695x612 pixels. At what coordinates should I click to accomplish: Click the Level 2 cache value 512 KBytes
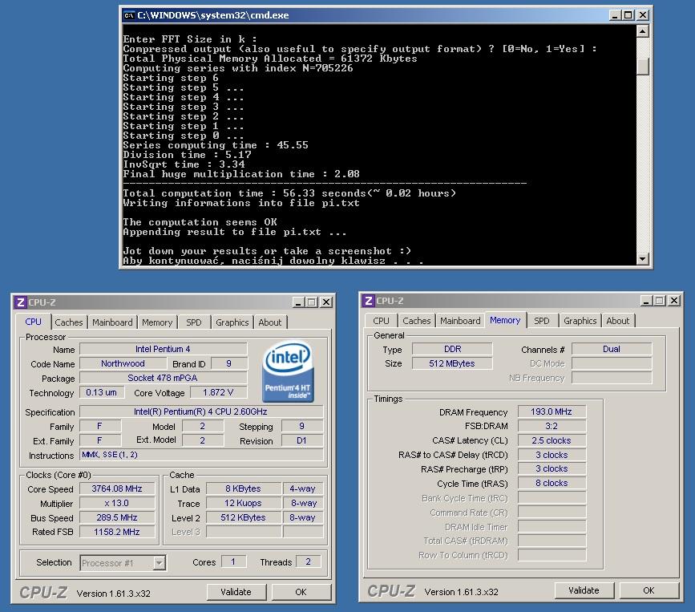click(244, 517)
